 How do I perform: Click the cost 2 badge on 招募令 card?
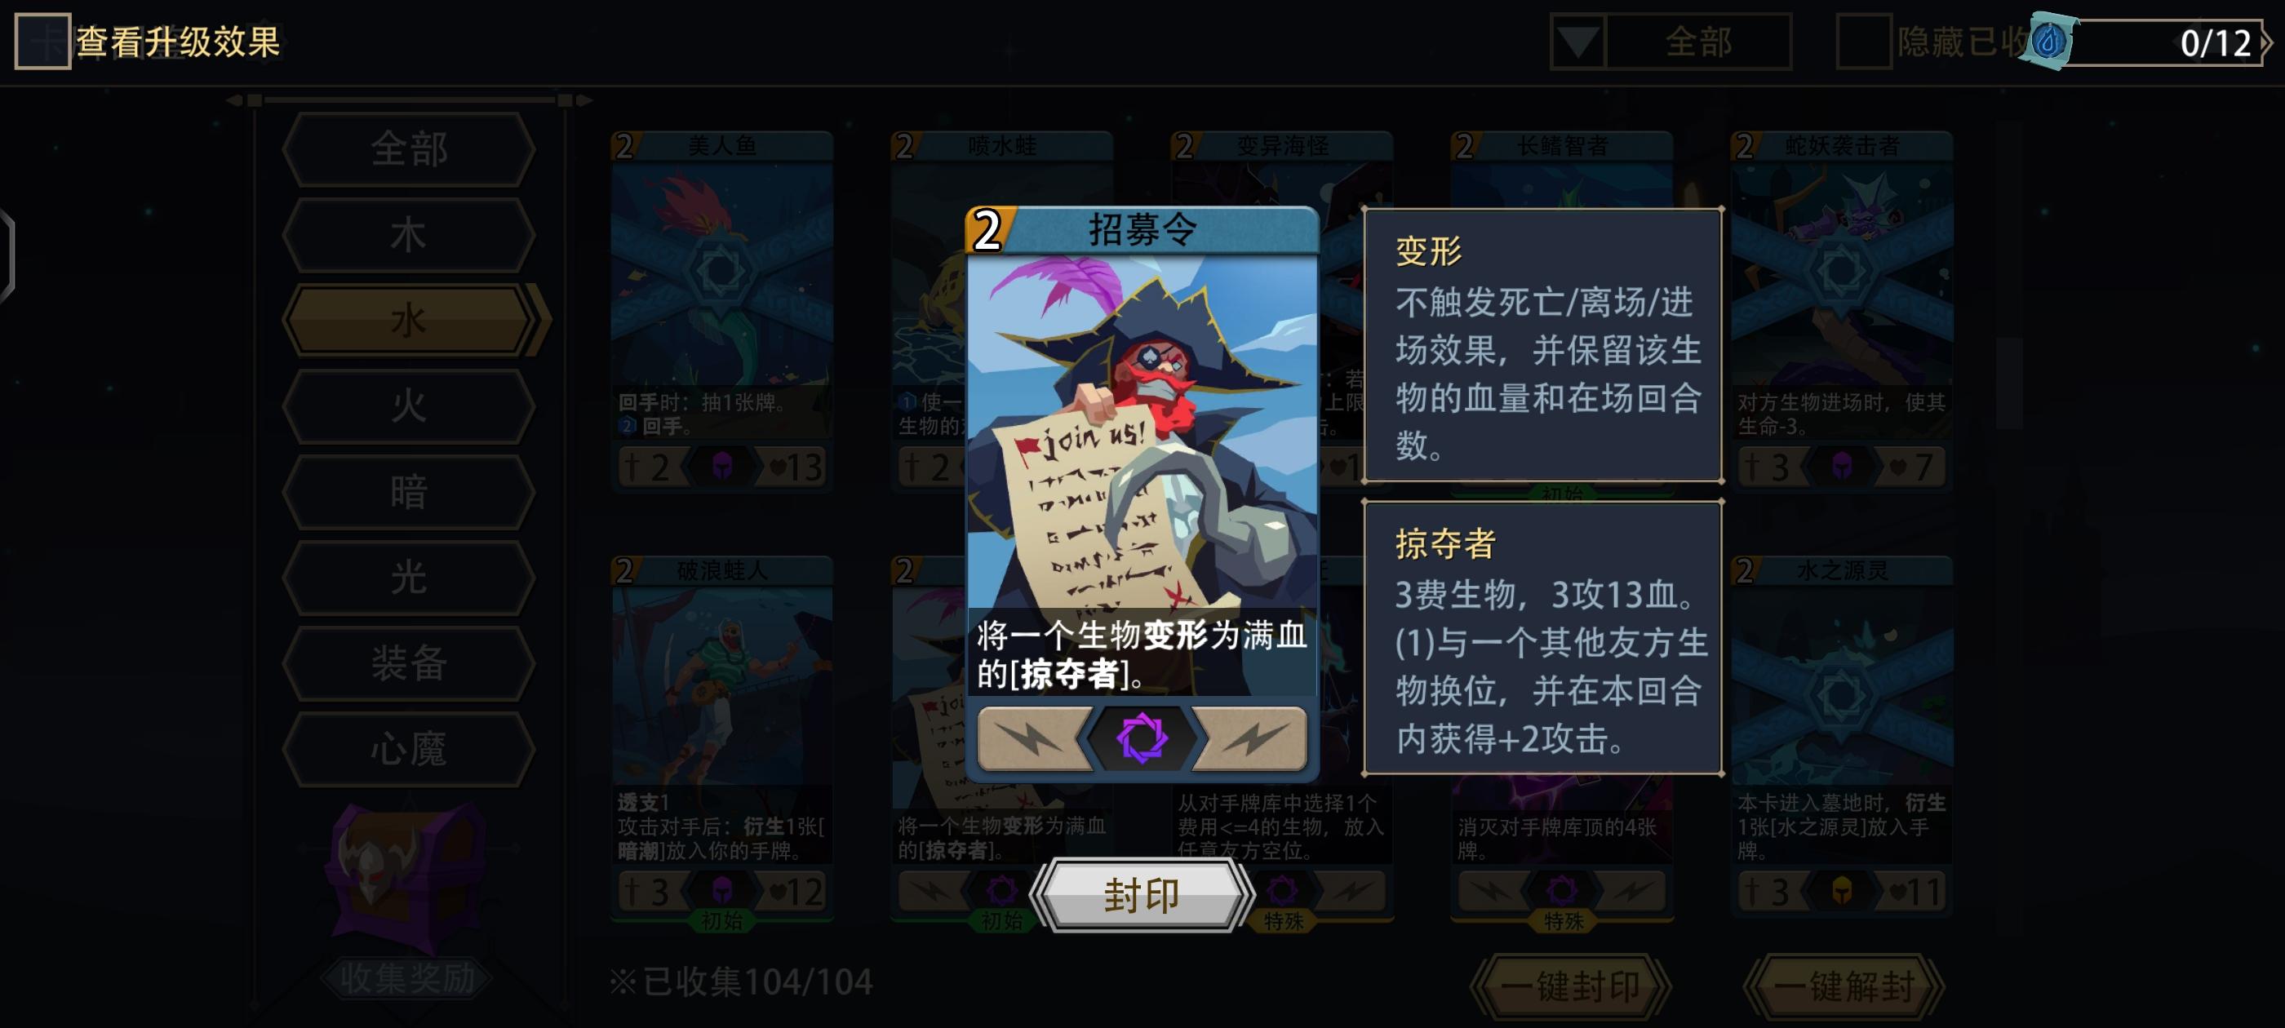[x=988, y=231]
